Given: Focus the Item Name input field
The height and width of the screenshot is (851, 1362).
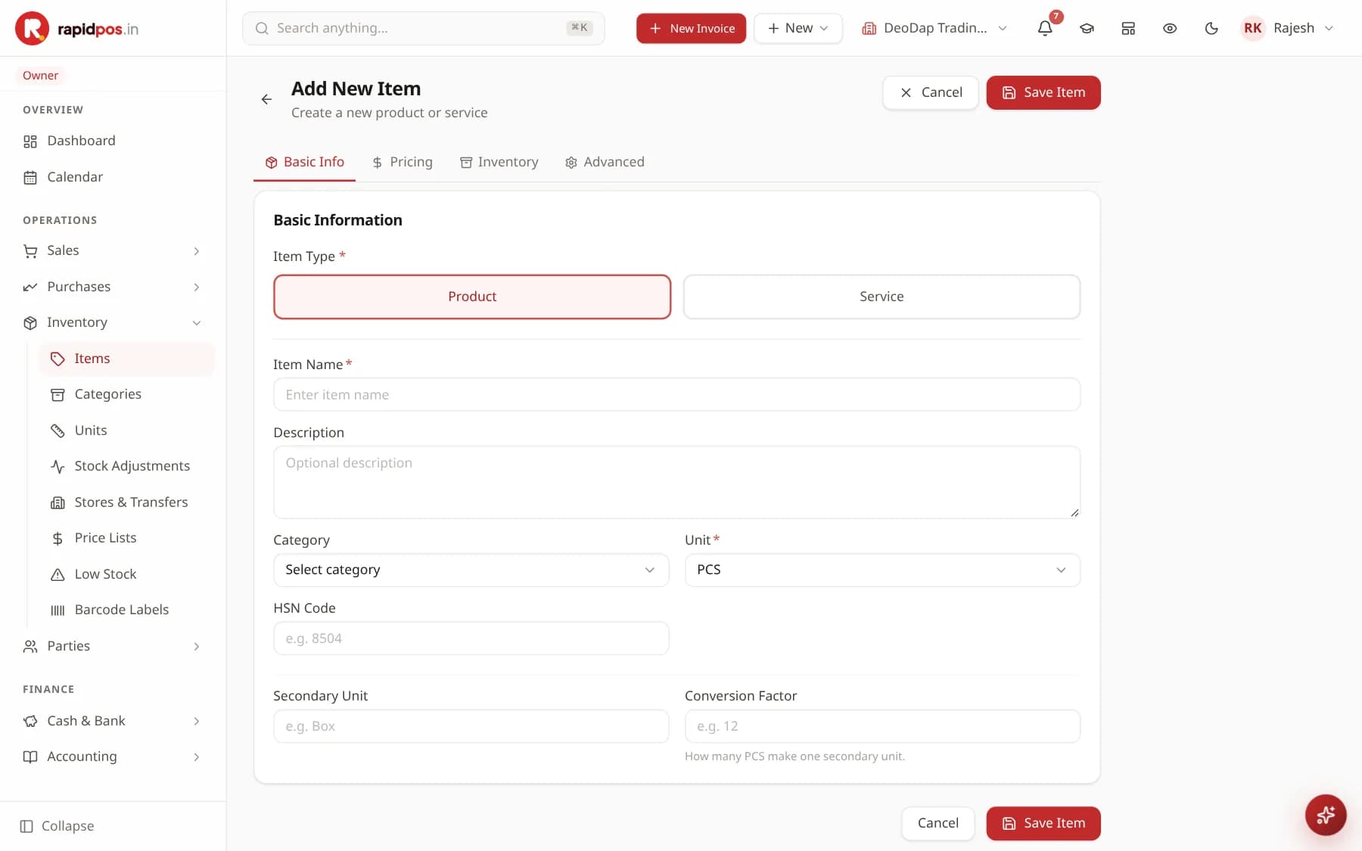Looking at the screenshot, I should (x=676, y=395).
